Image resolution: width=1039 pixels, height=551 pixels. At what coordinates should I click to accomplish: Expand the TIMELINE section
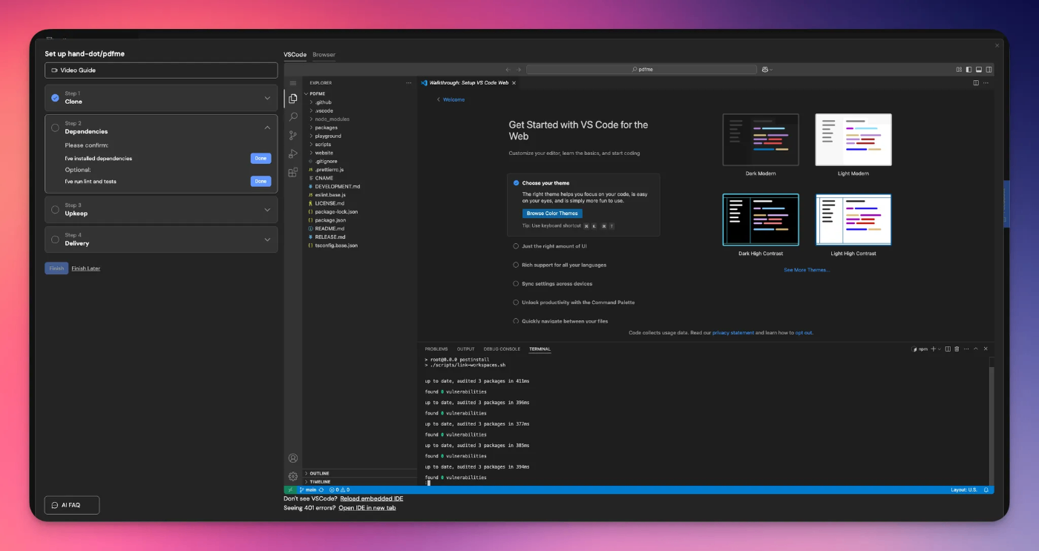click(360, 482)
